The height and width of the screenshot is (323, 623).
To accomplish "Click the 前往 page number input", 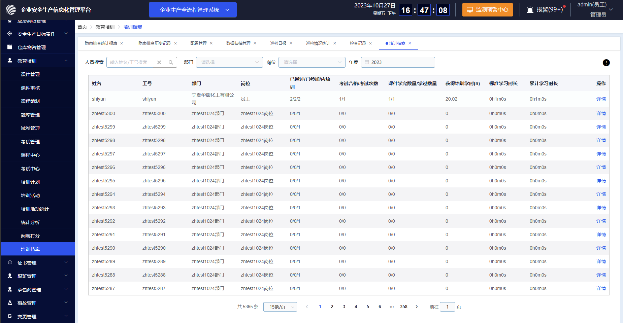I will (448, 307).
